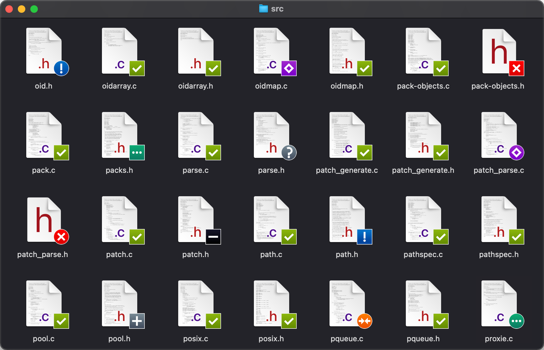Click the pathspec.h file name label
Screen dimensions: 544x350
[499, 255]
